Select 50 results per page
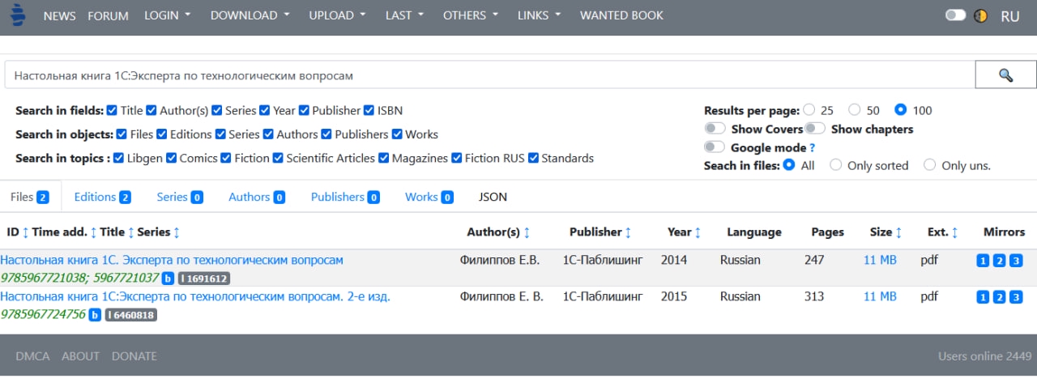This screenshot has height=387, width=1037. click(854, 110)
